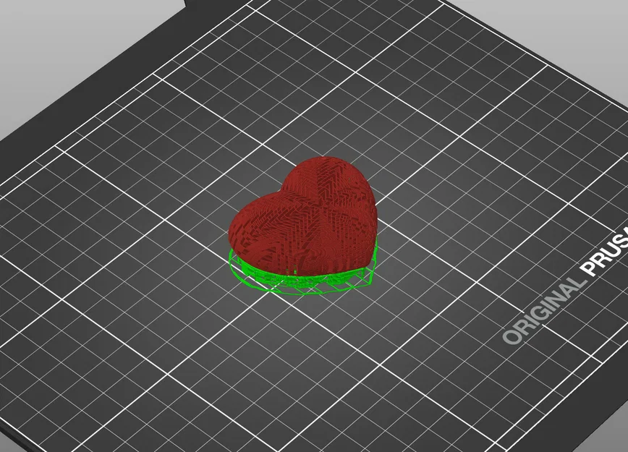
Task: Select the red heart model
Action: [x=303, y=216]
